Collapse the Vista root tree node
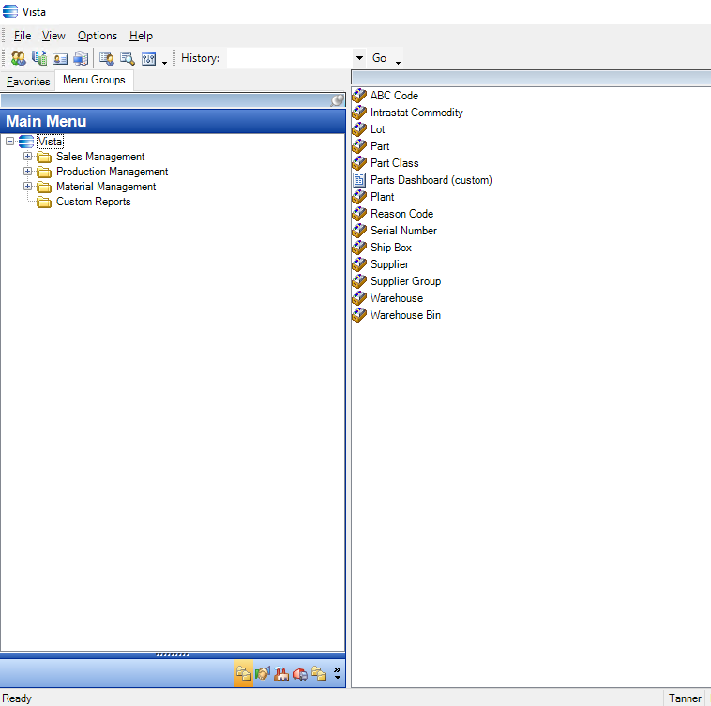 [x=9, y=142]
